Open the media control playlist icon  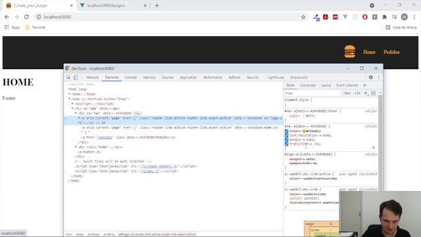(394, 17)
